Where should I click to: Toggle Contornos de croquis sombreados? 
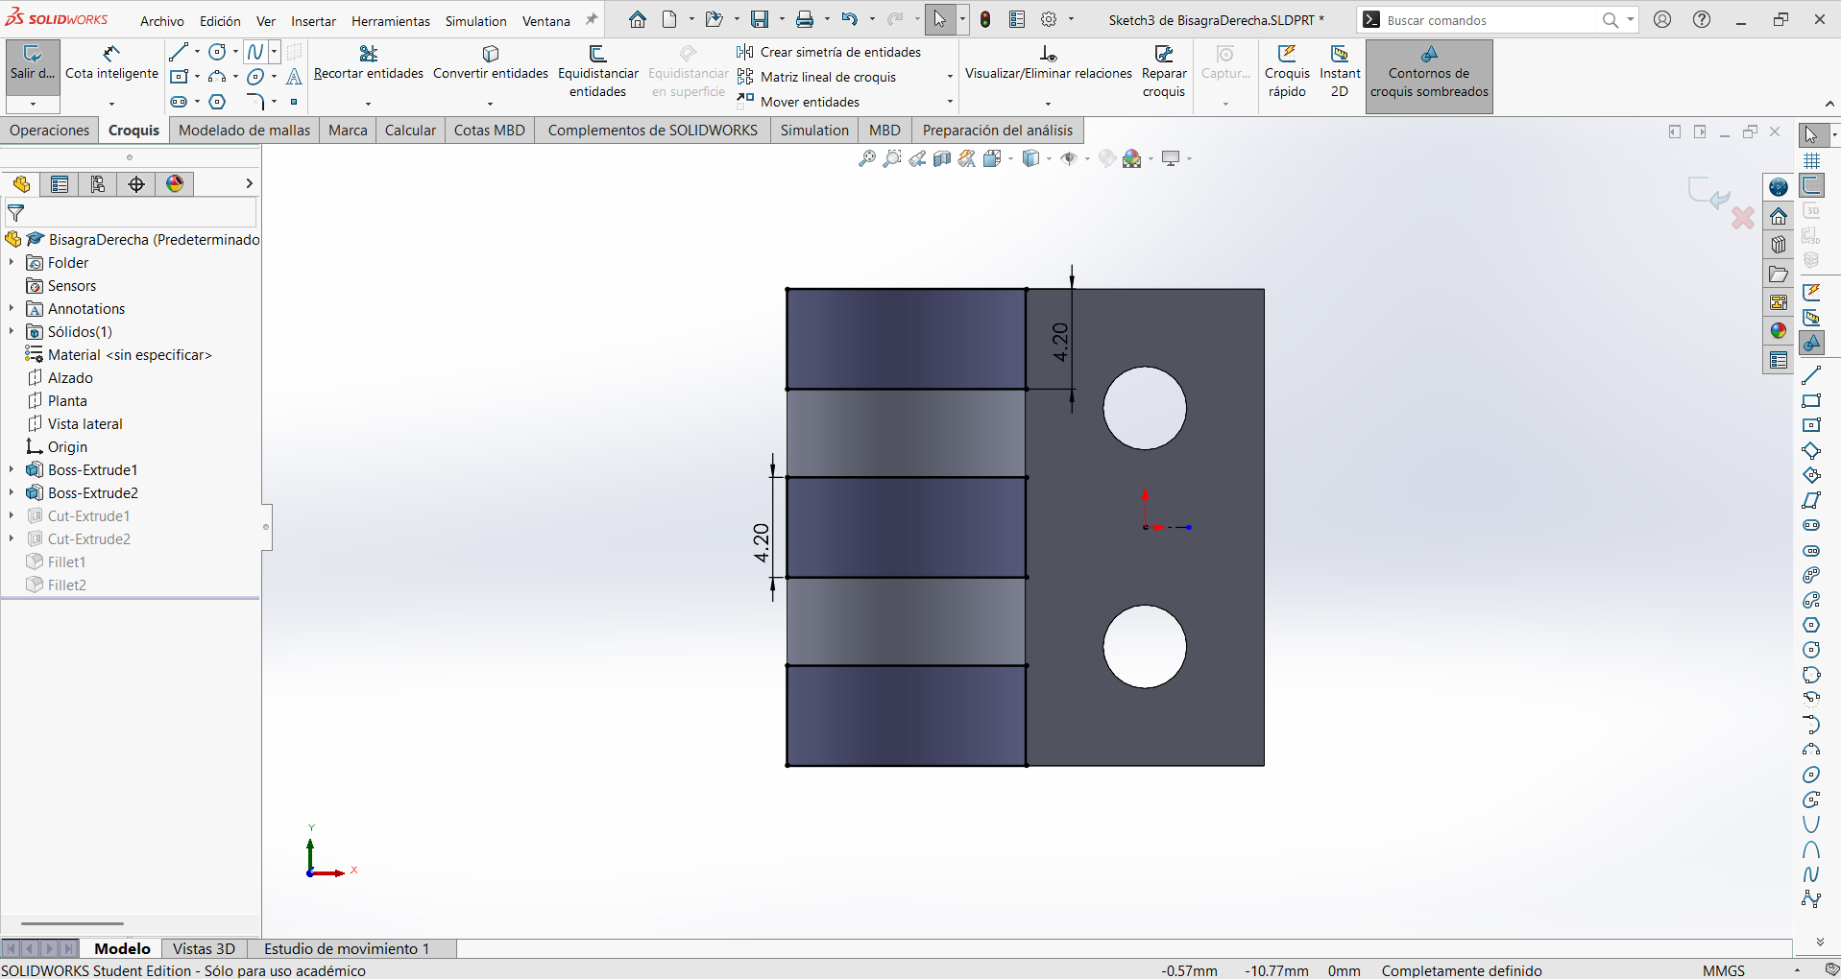(1429, 76)
